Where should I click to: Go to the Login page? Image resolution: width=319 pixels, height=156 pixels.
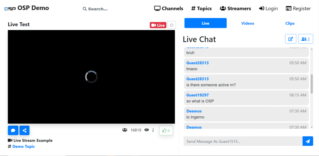coord(268,8)
